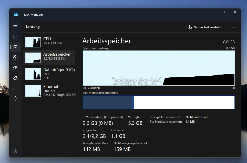Click the 2,4/9,2 GB Zugesichert value

(x=94, y=136)
